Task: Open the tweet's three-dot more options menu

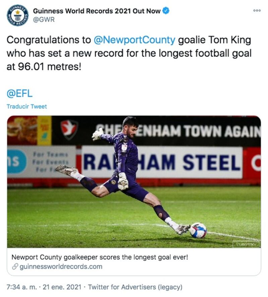Action: [257, 11]
